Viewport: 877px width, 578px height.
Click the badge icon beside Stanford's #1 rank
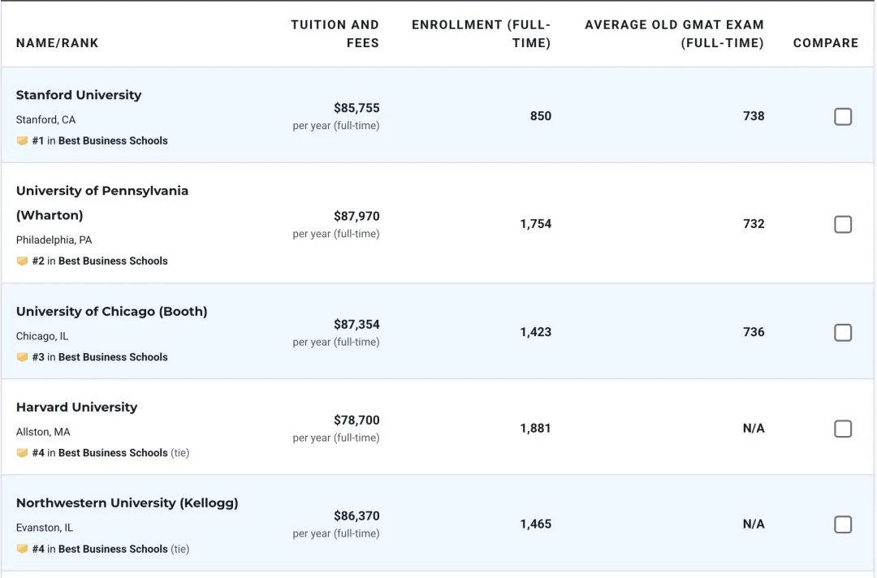pyautogui.click(x=22, y=140)
